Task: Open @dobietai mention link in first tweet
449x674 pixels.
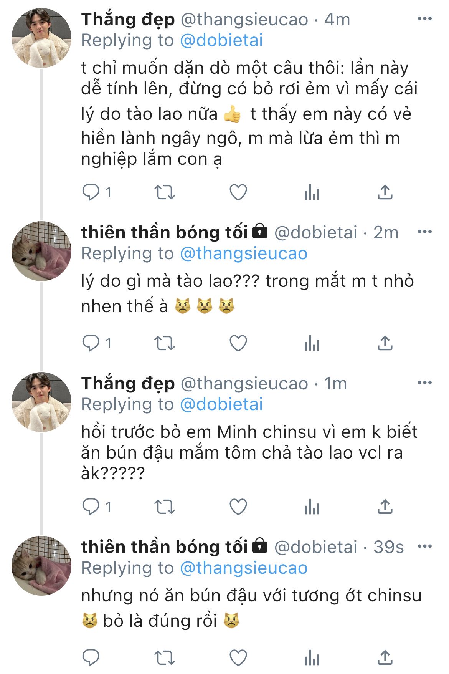Action: (x=221, y=40)
